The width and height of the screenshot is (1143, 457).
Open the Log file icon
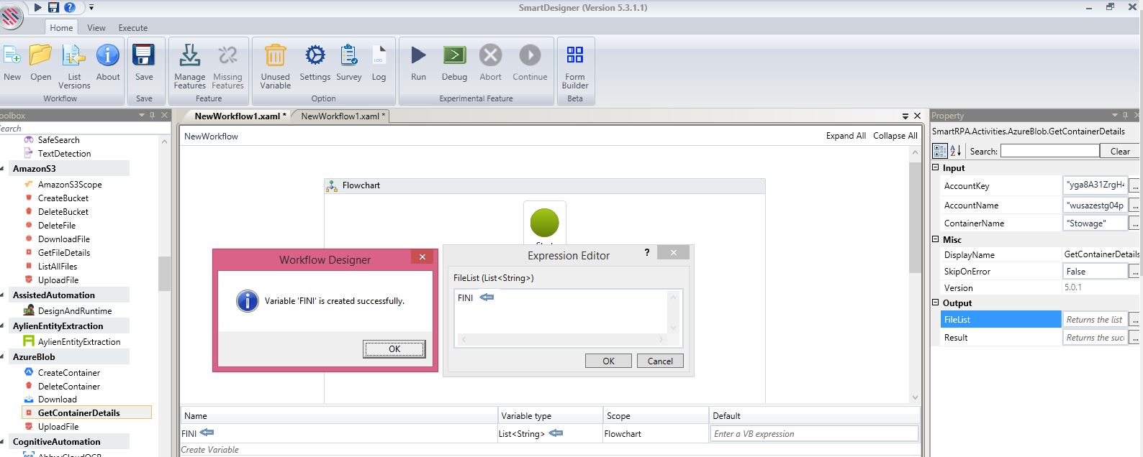pos(379,56)
